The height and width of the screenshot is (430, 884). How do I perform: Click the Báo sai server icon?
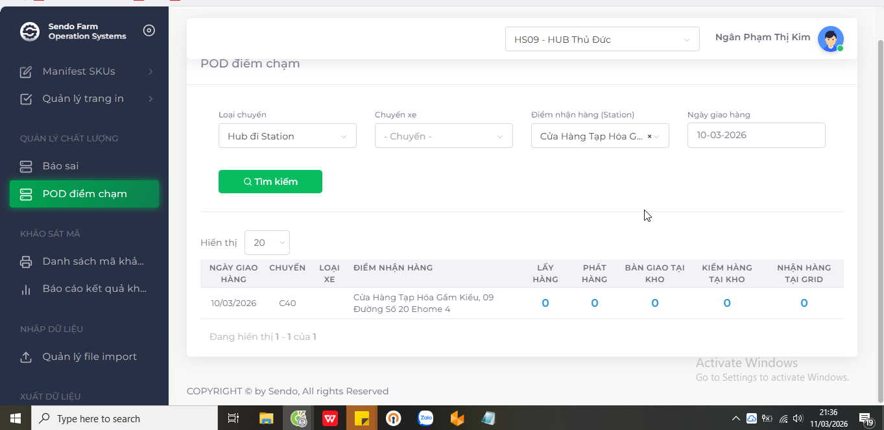pos(26,167)
